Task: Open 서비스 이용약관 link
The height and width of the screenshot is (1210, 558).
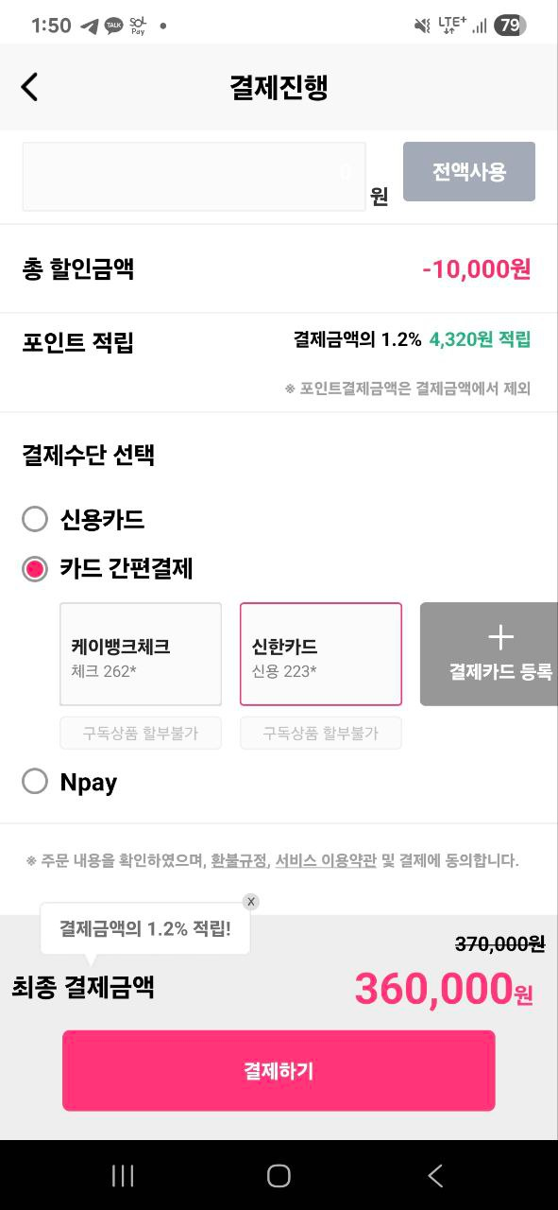Action: [326, 861]
